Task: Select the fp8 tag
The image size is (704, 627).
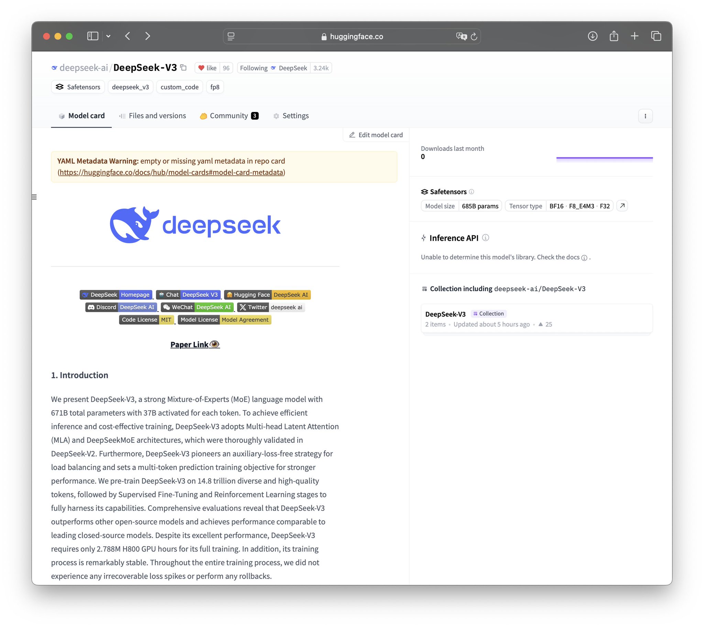Action: 215,87
